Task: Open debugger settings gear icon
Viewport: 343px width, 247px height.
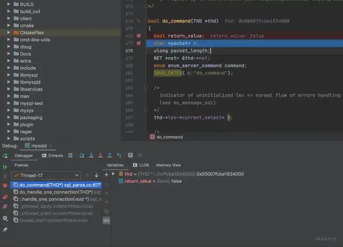Action: click(x=5, y=218)
